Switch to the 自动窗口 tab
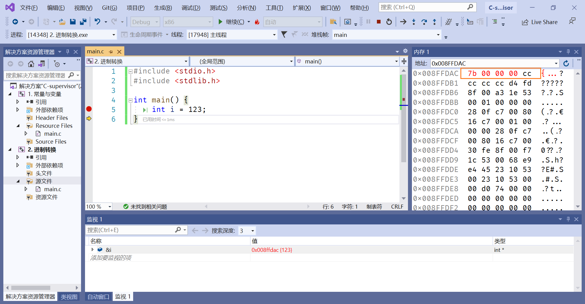585x304 pixels. 98,297
